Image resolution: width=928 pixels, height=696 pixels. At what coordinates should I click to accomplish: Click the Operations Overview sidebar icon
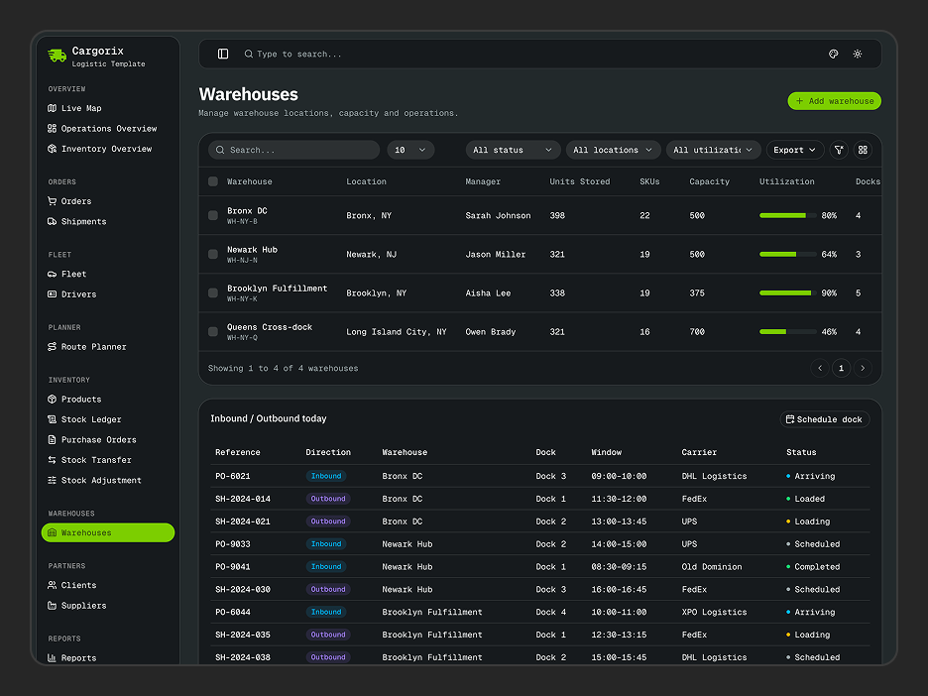tap(53, 129)
